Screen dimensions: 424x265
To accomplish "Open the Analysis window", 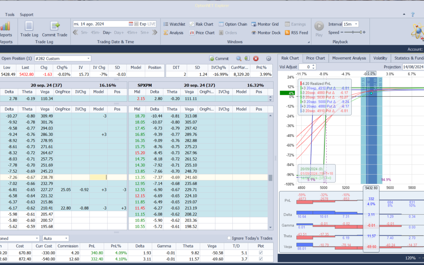I will [x=173, y=33].
